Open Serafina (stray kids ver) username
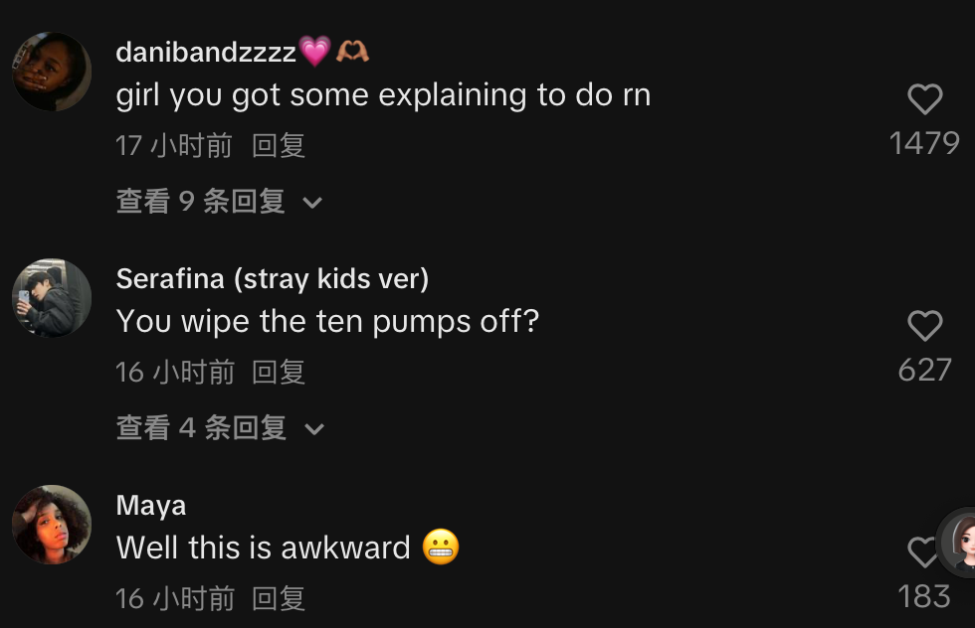The height and width of the screenshot is (628, 975). (x=273, y=279)
